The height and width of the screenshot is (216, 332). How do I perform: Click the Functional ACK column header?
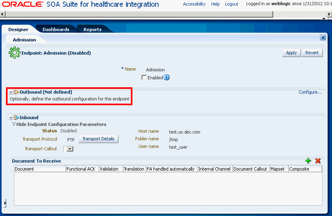(x=82, y=169)
